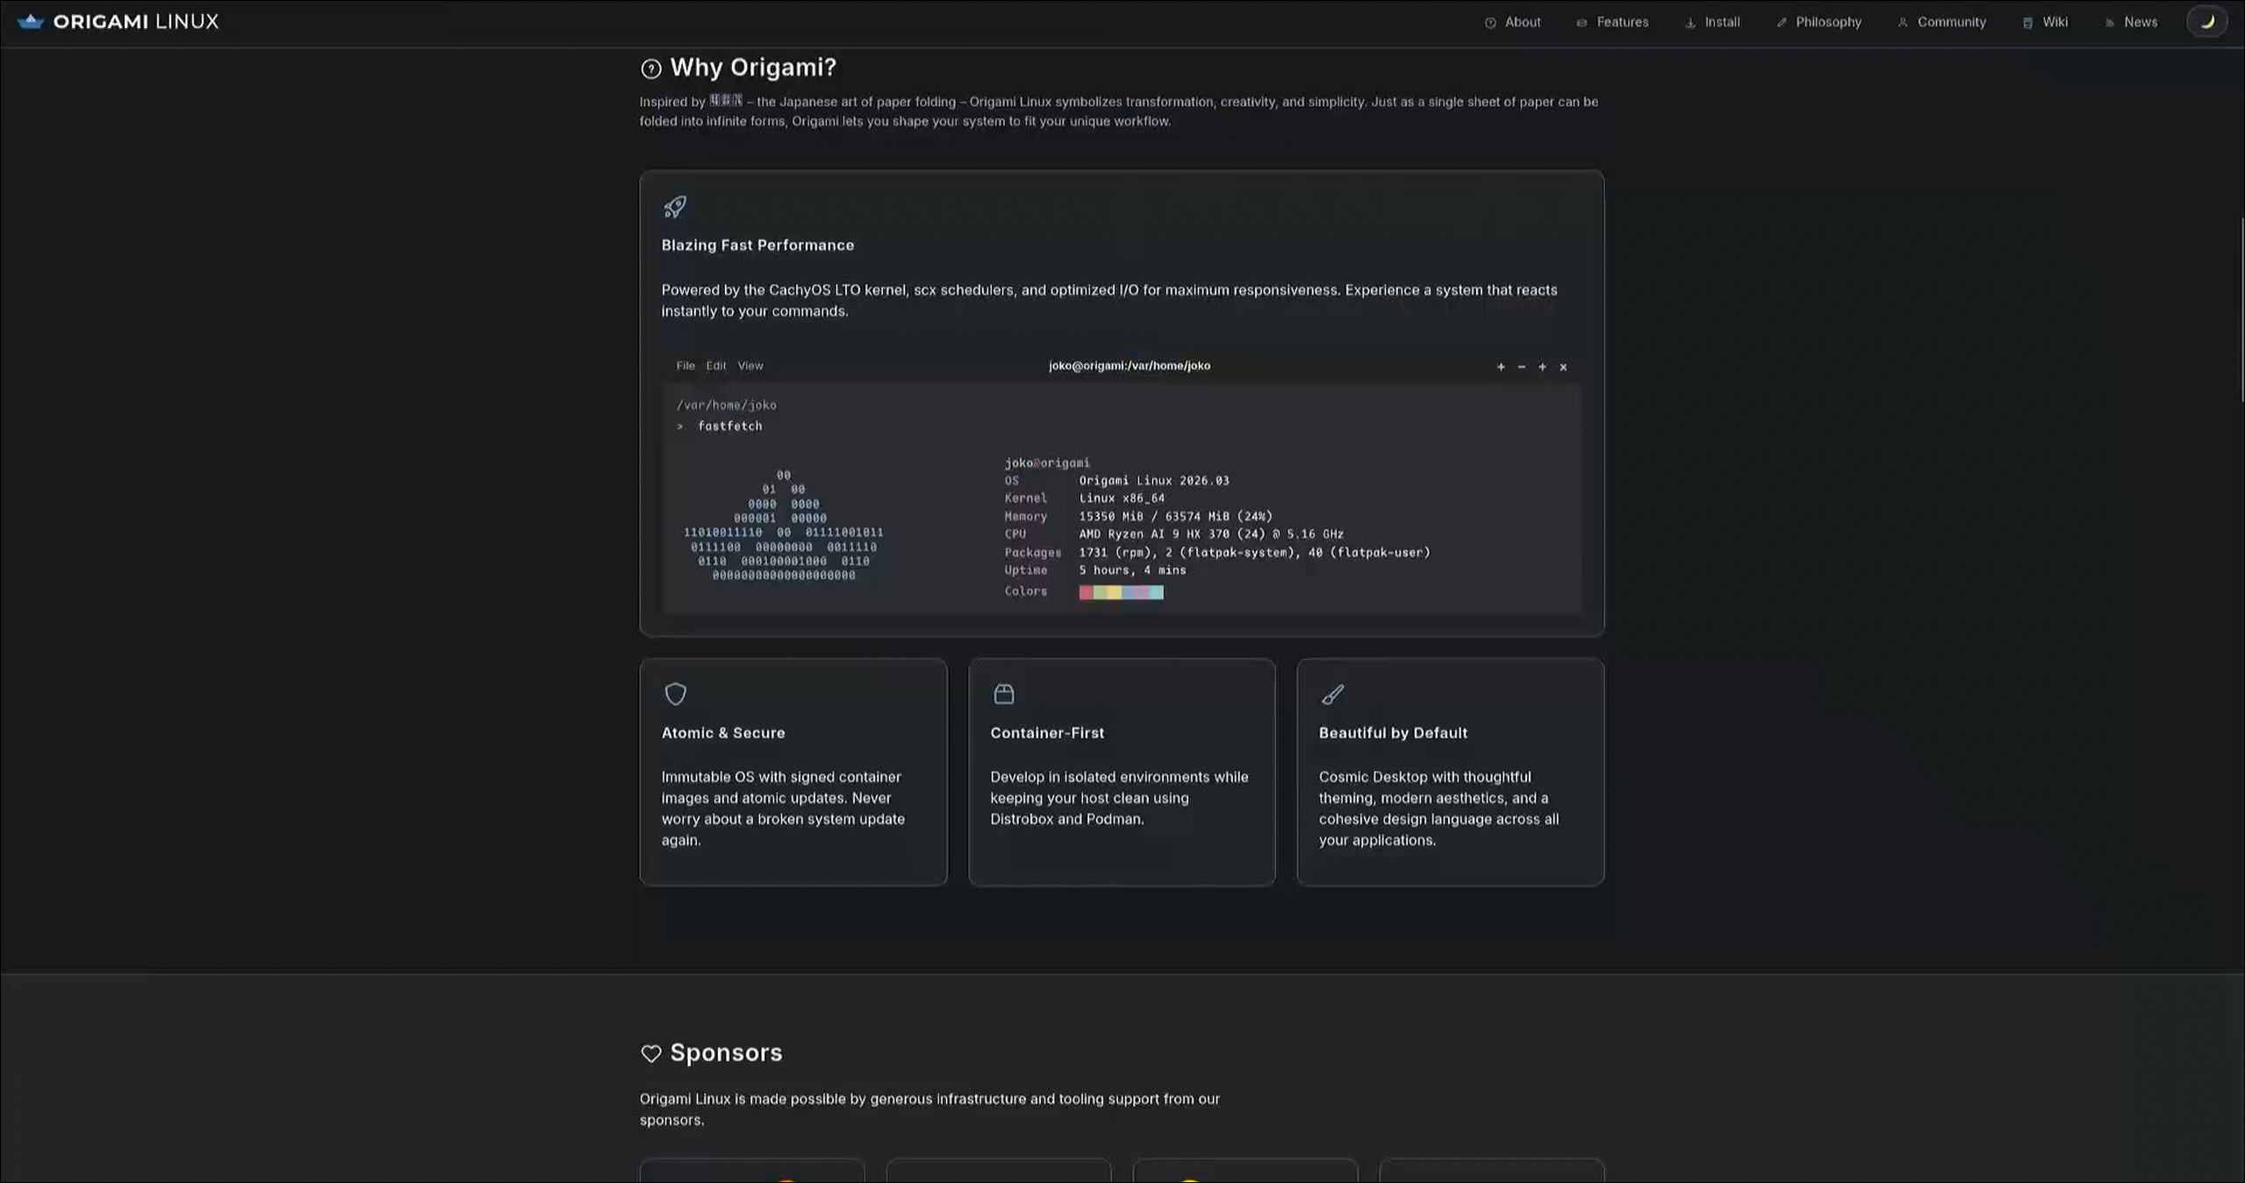
Task: Click the heart icon beside Sponsors
Action: tap(650, 1053)
